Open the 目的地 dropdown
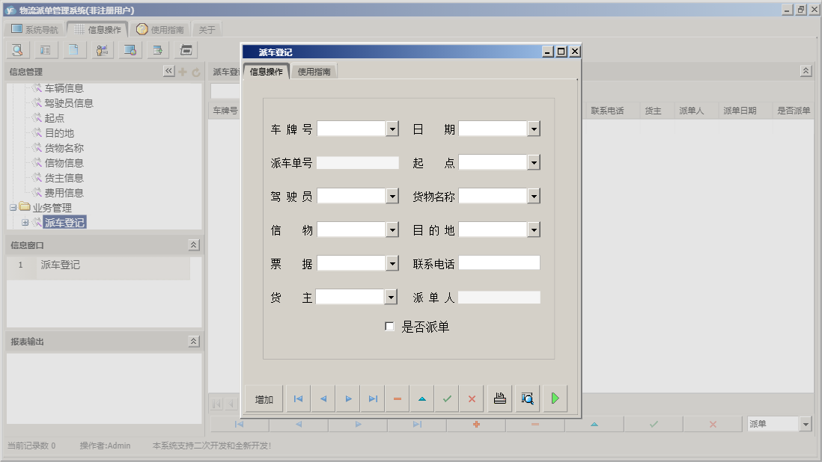Image resolution: width=822 pixels, height=462 pixels. pyautogui.click(x=534, y=229)
